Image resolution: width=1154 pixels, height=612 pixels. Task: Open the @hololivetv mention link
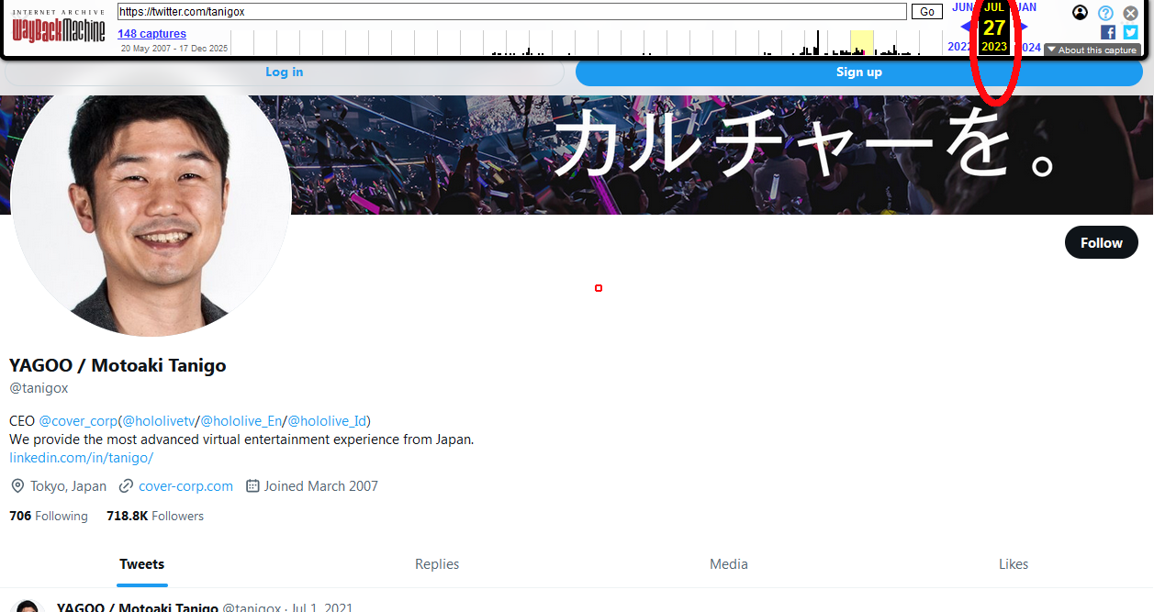[159, 421]
